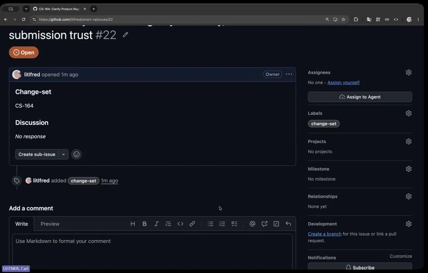
Task: Click the Owner badge on the comment
Action: 272,74
